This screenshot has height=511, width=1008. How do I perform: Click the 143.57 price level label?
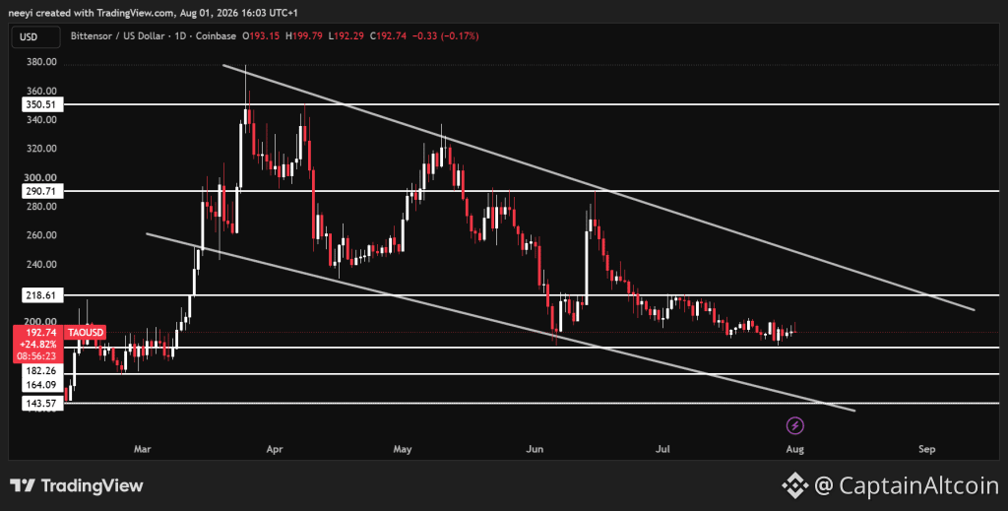[x=41, y=404]
